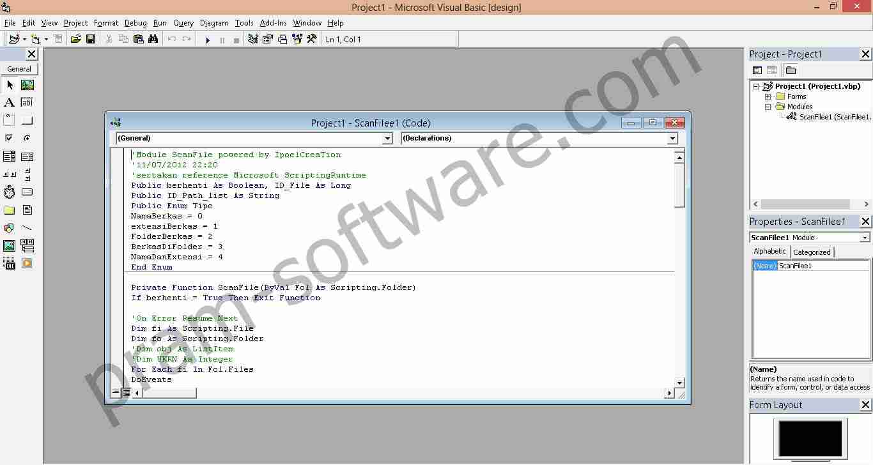Click the code window vertical scrollbar thumb
Screen dimensions: 873x465
click(679, 185)
